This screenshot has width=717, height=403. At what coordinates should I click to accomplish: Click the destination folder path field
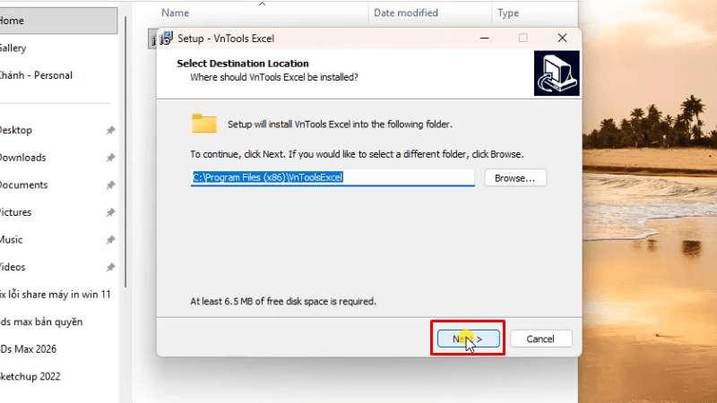(x=333, y=177)
